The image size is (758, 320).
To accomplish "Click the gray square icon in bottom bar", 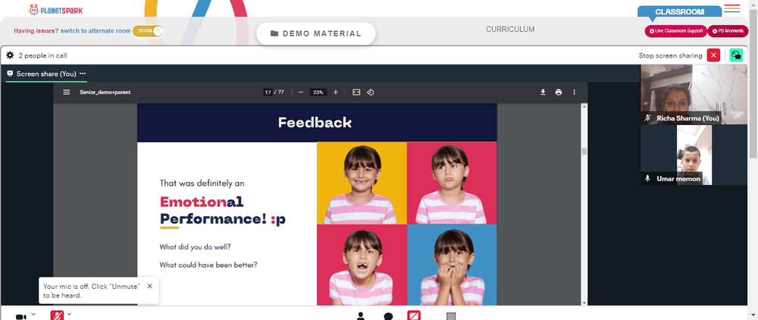I will click(450, 317).
